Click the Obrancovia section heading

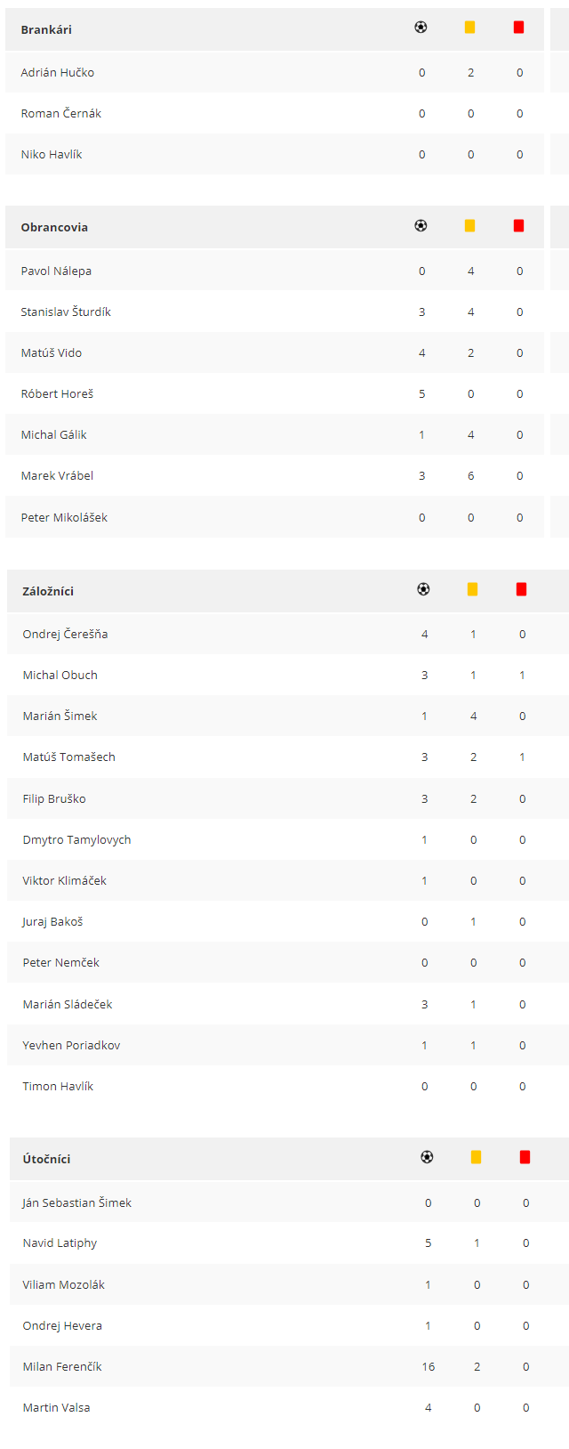(x=54, y=227)
